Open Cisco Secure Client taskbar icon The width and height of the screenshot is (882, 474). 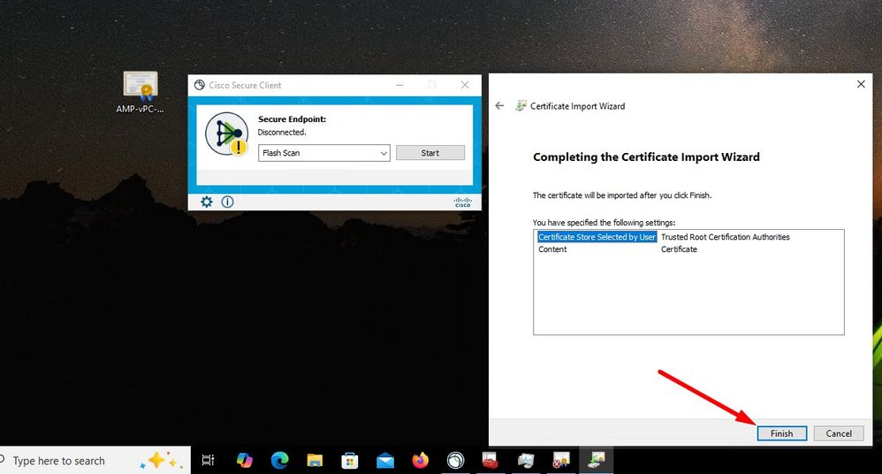[x=456, y=461]
